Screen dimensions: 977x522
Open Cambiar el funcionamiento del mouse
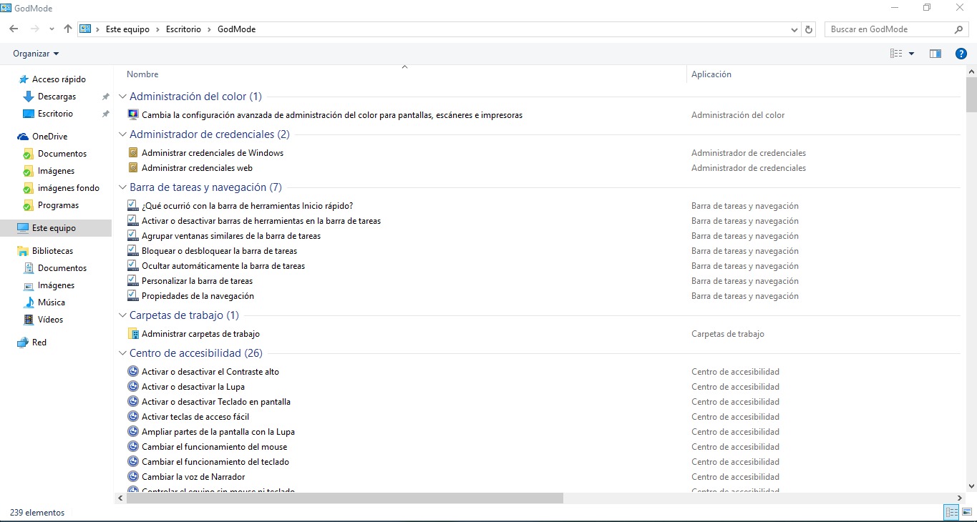tap(215, 446)
